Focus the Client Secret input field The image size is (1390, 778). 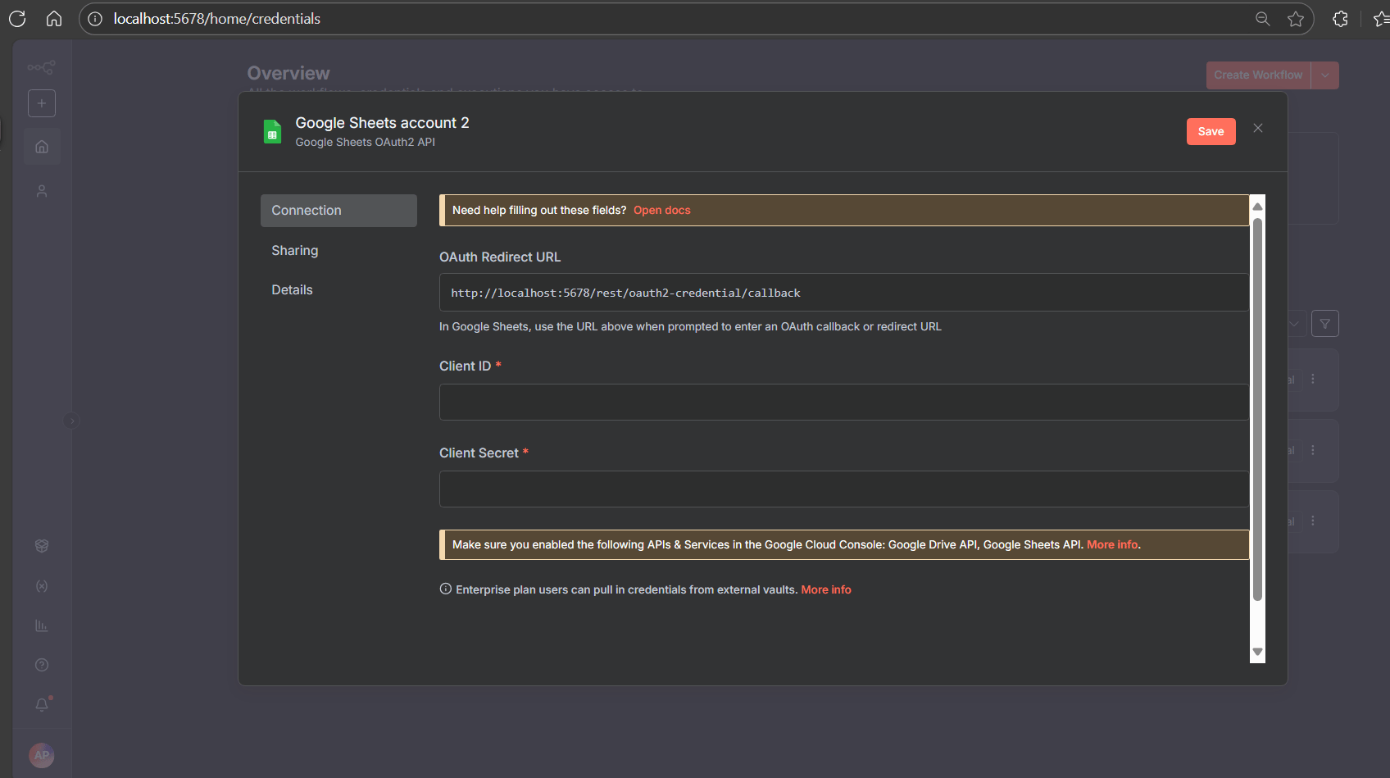[x=844, y=489]
